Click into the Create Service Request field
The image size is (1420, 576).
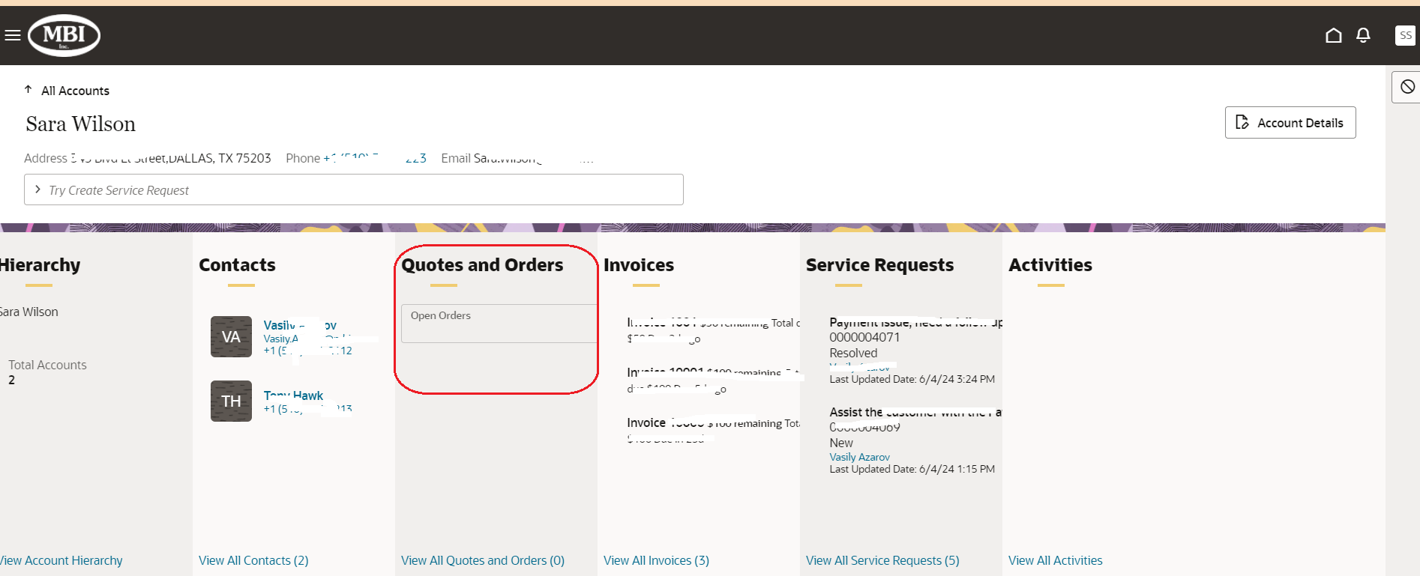tap(354, 190)
